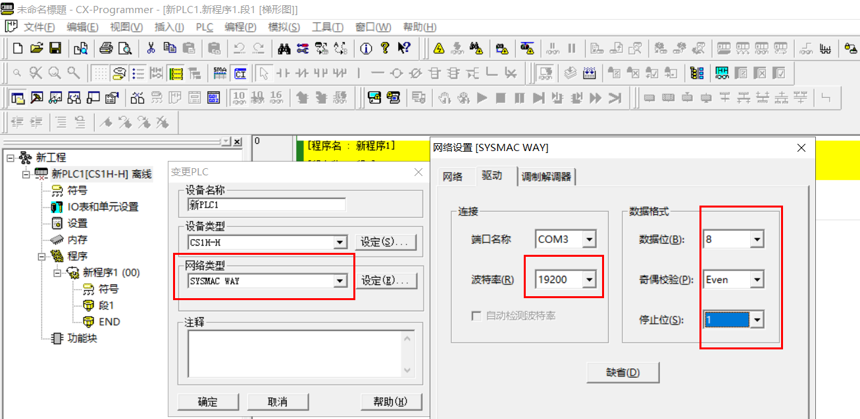Open the 设备类型 CS1H-H dropdown
The width and height of the screenshot is (860, 419).
(x=340, y=242)
